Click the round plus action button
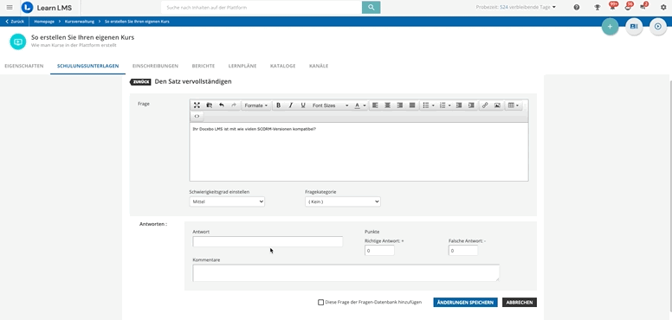Screen dimensions: 672x320 [x=610, y=27]
